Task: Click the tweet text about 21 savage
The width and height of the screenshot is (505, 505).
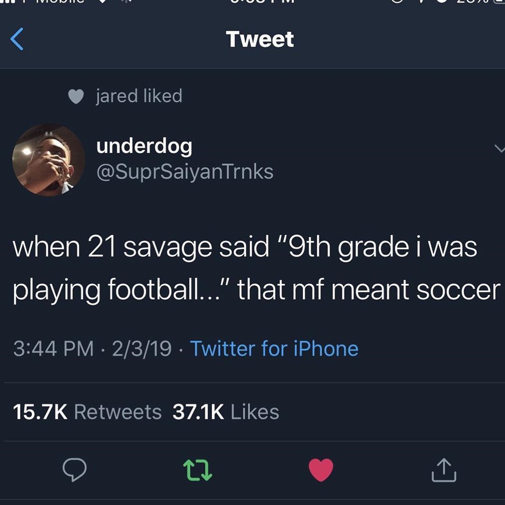Action: pyautogui.click(x=257, y=268)
